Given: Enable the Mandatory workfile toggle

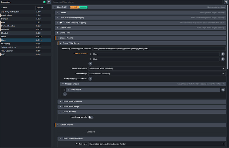Looking at the screenshot, I should (x=91, y=117).
